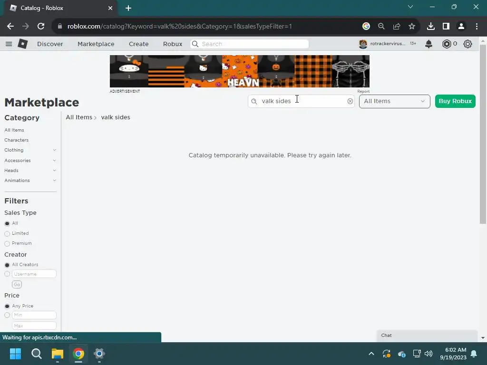Click the Google icon in address bar
Image resolution: width=487 pixels, height=365 pixels.
pos(366,27)
